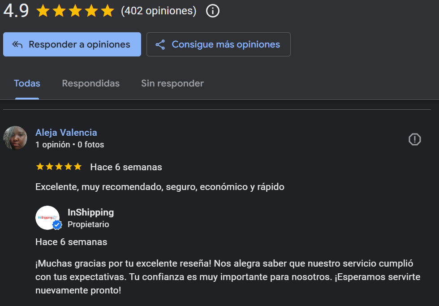Show the Sin responder reviews tab

(172, 83)
